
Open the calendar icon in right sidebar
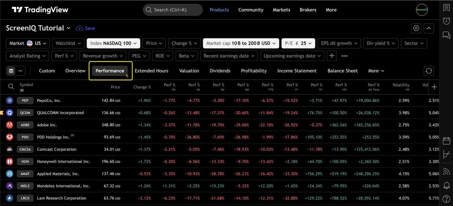pos(446,141)
